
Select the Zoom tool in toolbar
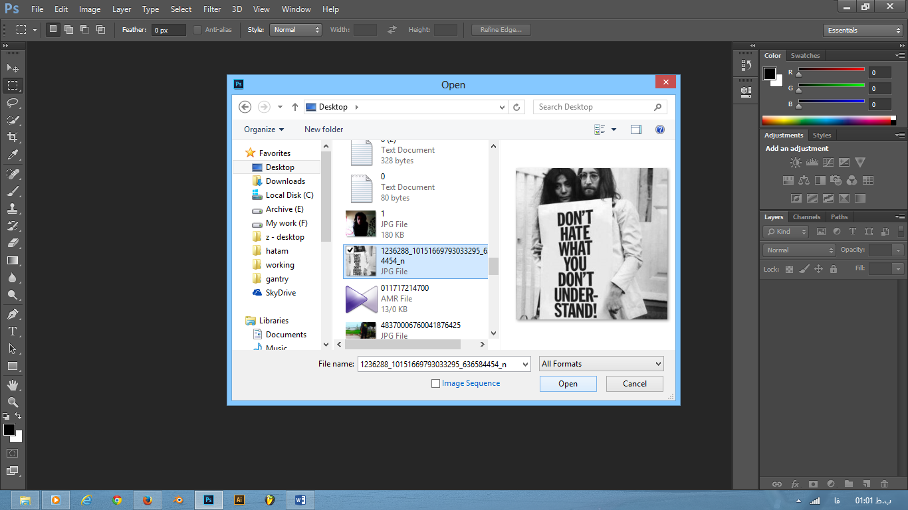coord(13,402)
